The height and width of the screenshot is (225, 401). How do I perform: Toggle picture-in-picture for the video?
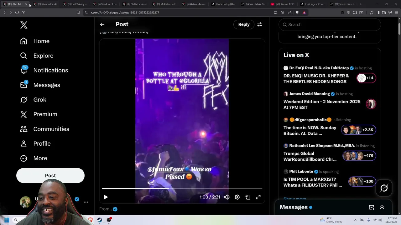[248, 197]
